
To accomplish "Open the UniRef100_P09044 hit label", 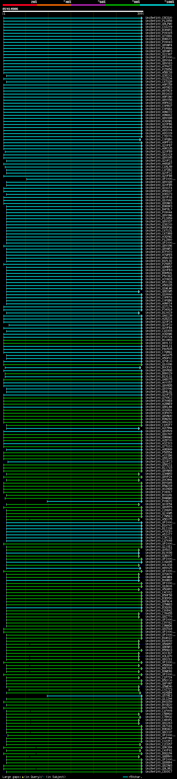I will click(158, 212).
